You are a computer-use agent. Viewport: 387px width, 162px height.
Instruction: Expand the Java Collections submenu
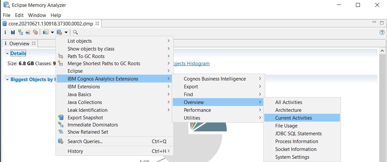115,102
